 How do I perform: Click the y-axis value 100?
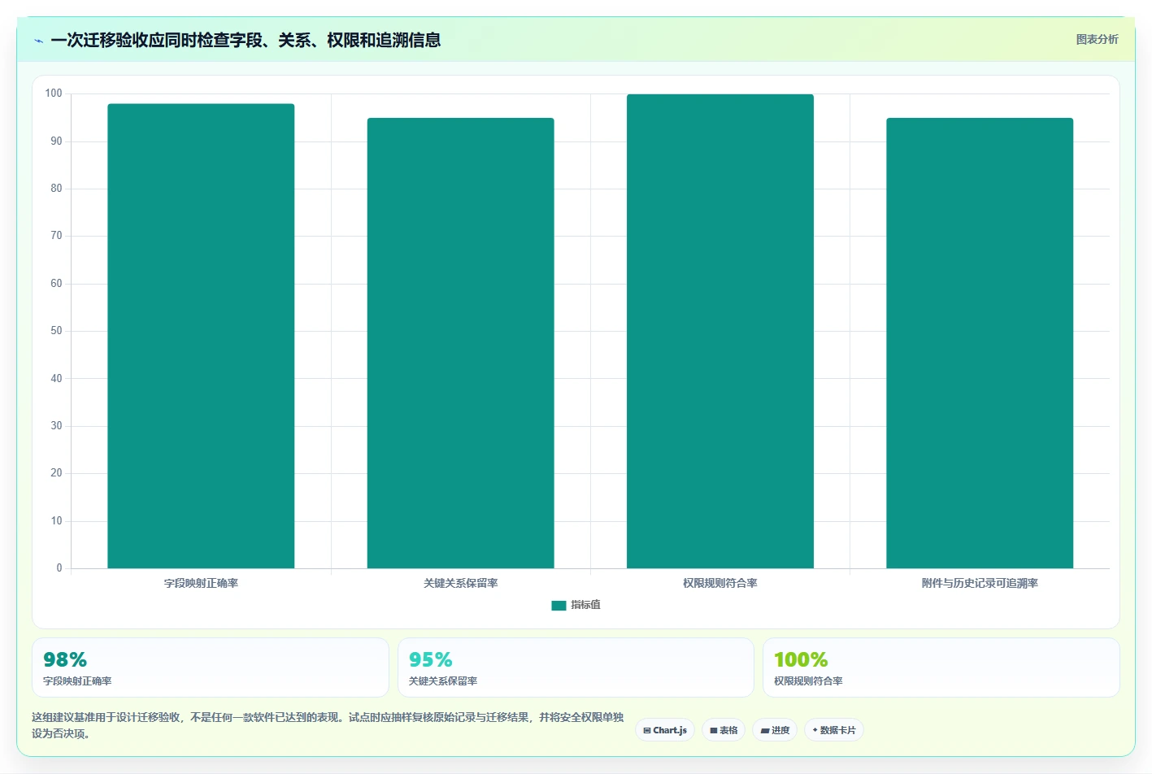[x=54, y=93]
